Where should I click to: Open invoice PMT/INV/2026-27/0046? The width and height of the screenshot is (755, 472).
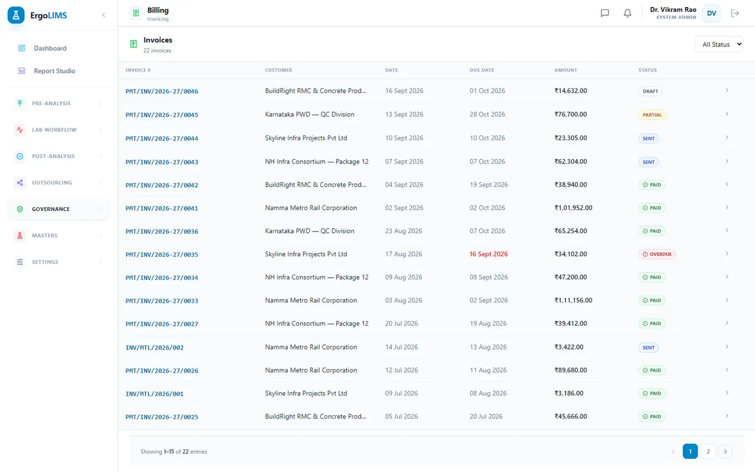[x=162, y=91]
